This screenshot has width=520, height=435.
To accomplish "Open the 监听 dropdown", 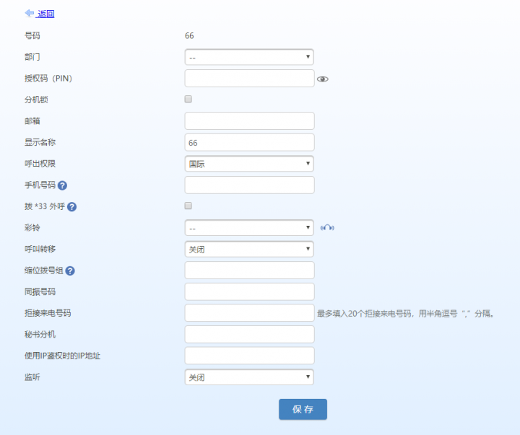I will [x=249, y=377].
